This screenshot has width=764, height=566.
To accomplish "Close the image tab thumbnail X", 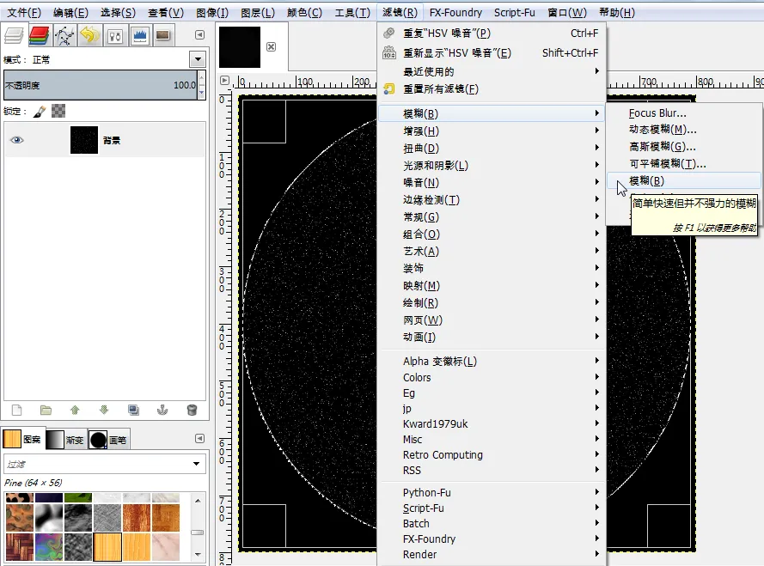I will pos(271,46).
